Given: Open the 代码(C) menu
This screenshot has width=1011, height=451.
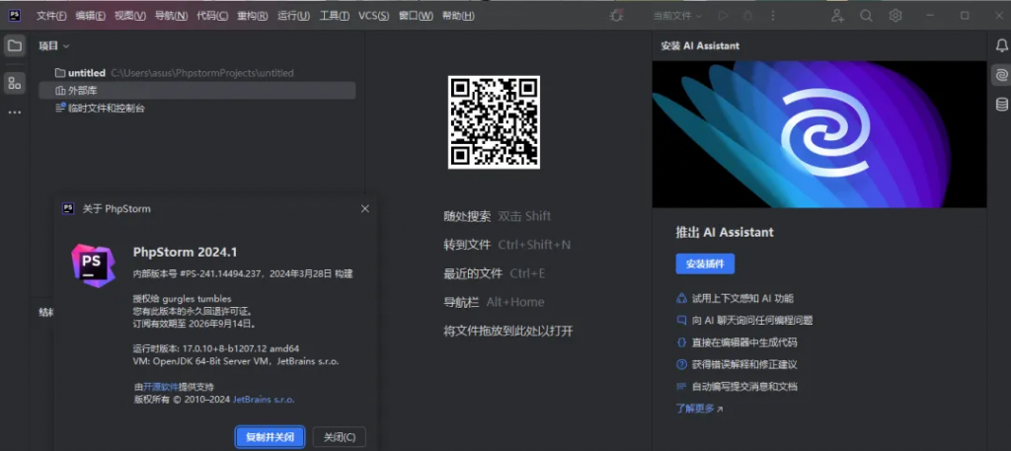Looking at the screenshot, I should [x=212, y=16].
